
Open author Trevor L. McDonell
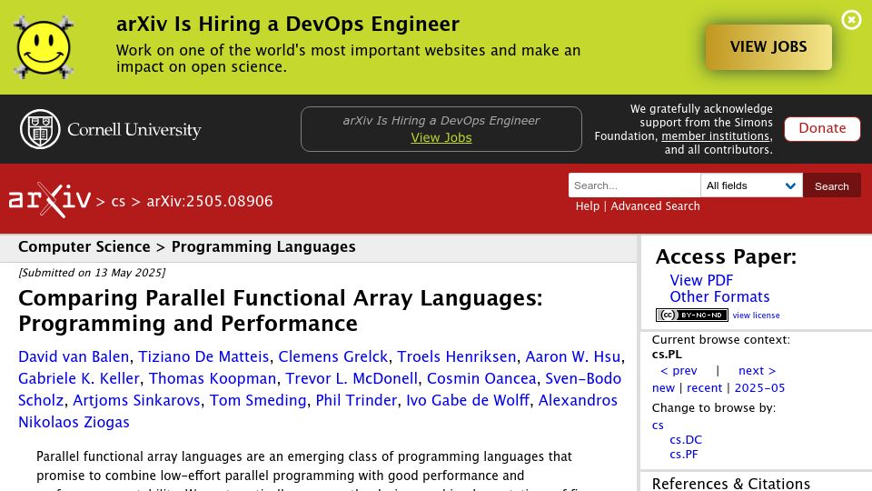pyautogui.click(x=352, y=378)
